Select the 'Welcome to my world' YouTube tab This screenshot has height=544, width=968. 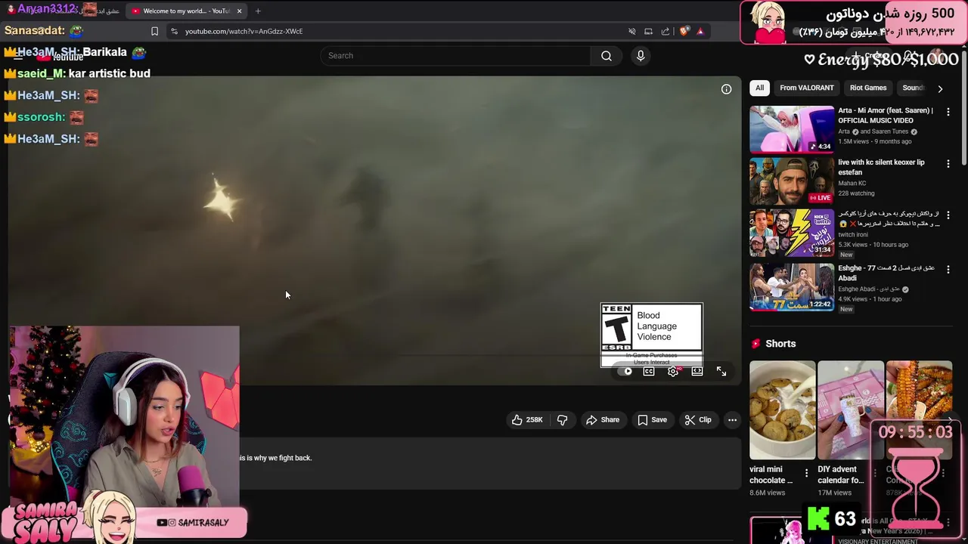[186, 11]
